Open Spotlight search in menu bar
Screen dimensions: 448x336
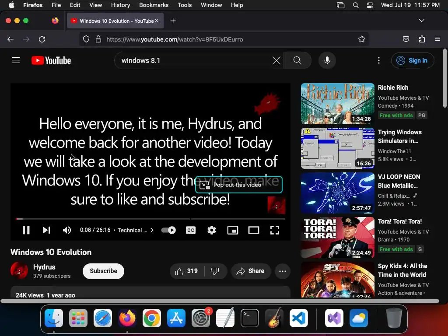355,5
